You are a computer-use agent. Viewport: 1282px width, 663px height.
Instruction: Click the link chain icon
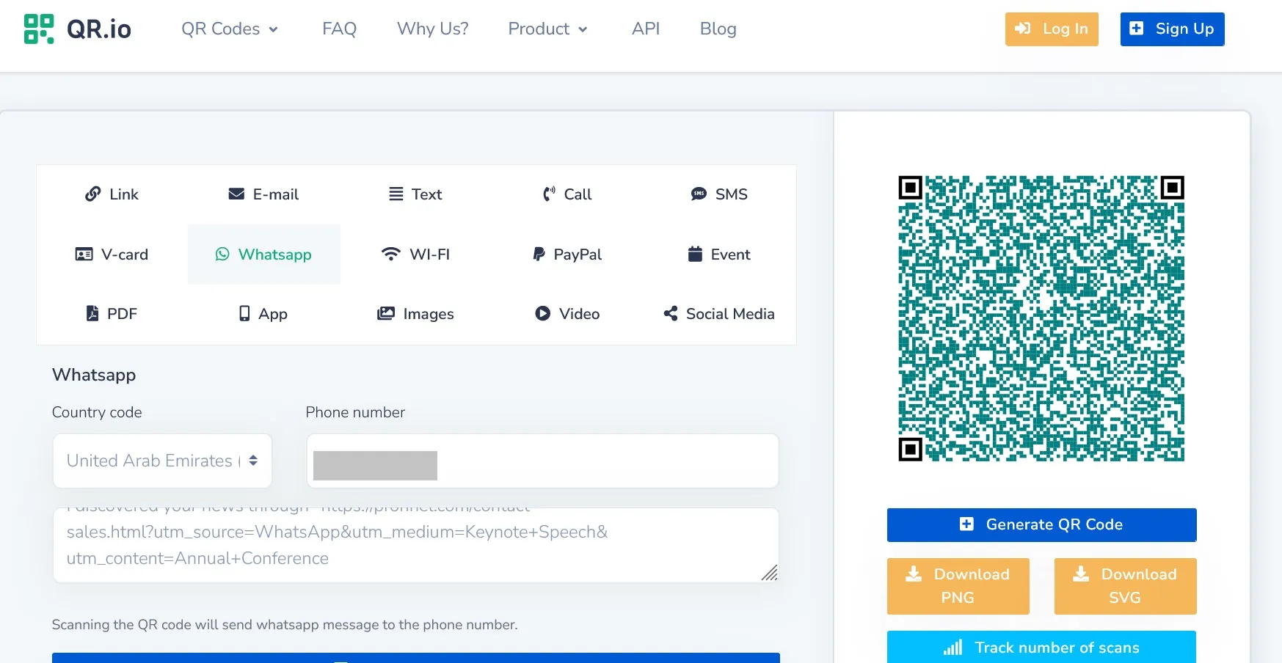[93, 194]
